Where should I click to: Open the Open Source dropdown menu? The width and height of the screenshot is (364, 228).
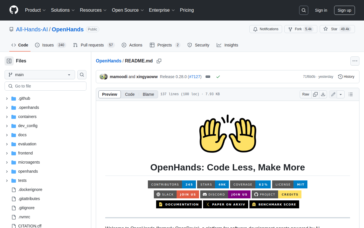coord(128,10)
